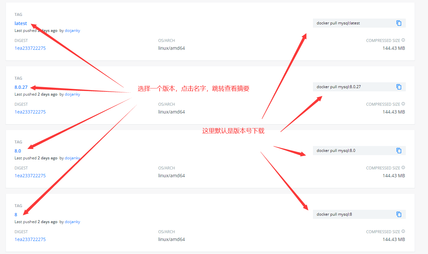Open the tag named 8
The image size is (428, 254).
click(16, 215)
